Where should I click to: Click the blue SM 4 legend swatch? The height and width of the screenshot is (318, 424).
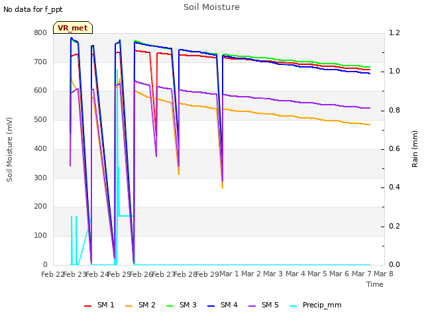[x=211, y=306]
